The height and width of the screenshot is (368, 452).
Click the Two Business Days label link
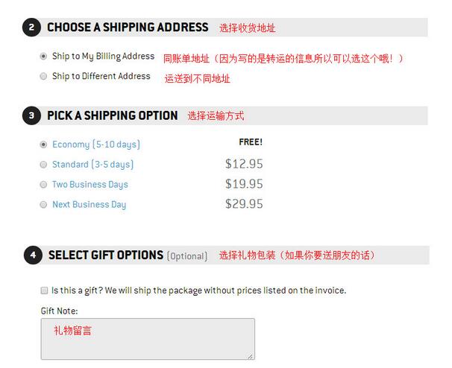click(90, 184)
